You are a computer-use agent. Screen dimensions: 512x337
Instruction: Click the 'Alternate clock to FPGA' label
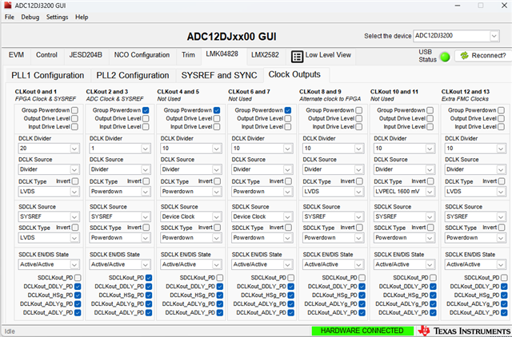(330, 99)
